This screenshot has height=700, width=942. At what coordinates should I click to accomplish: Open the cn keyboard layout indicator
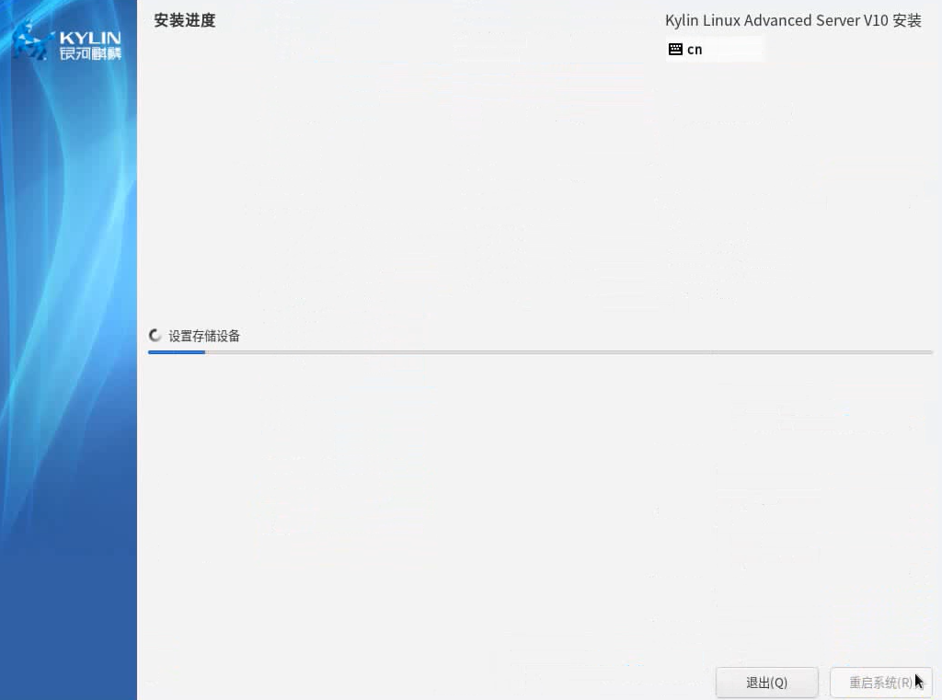tap(714, 50)
